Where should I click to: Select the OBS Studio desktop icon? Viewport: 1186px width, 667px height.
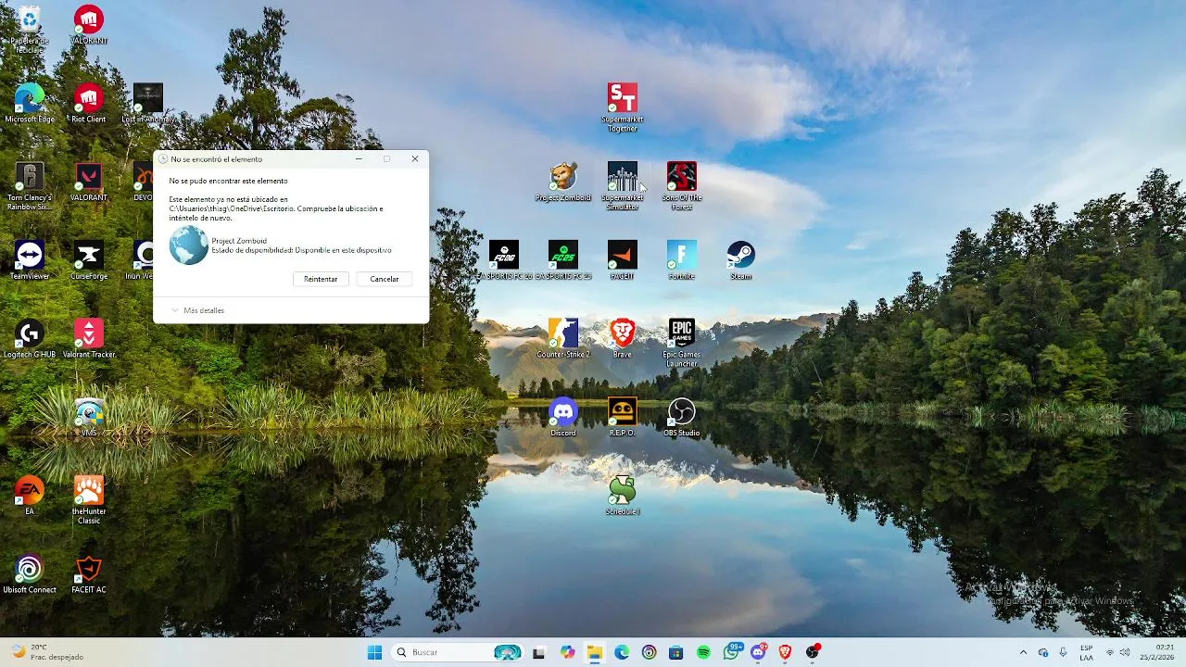tap(682, 418)
